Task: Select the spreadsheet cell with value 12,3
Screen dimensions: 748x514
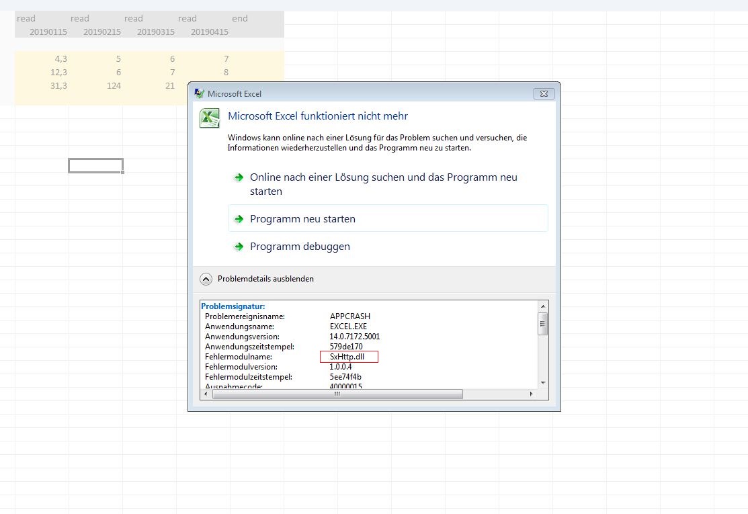Action: pos(42,72)
